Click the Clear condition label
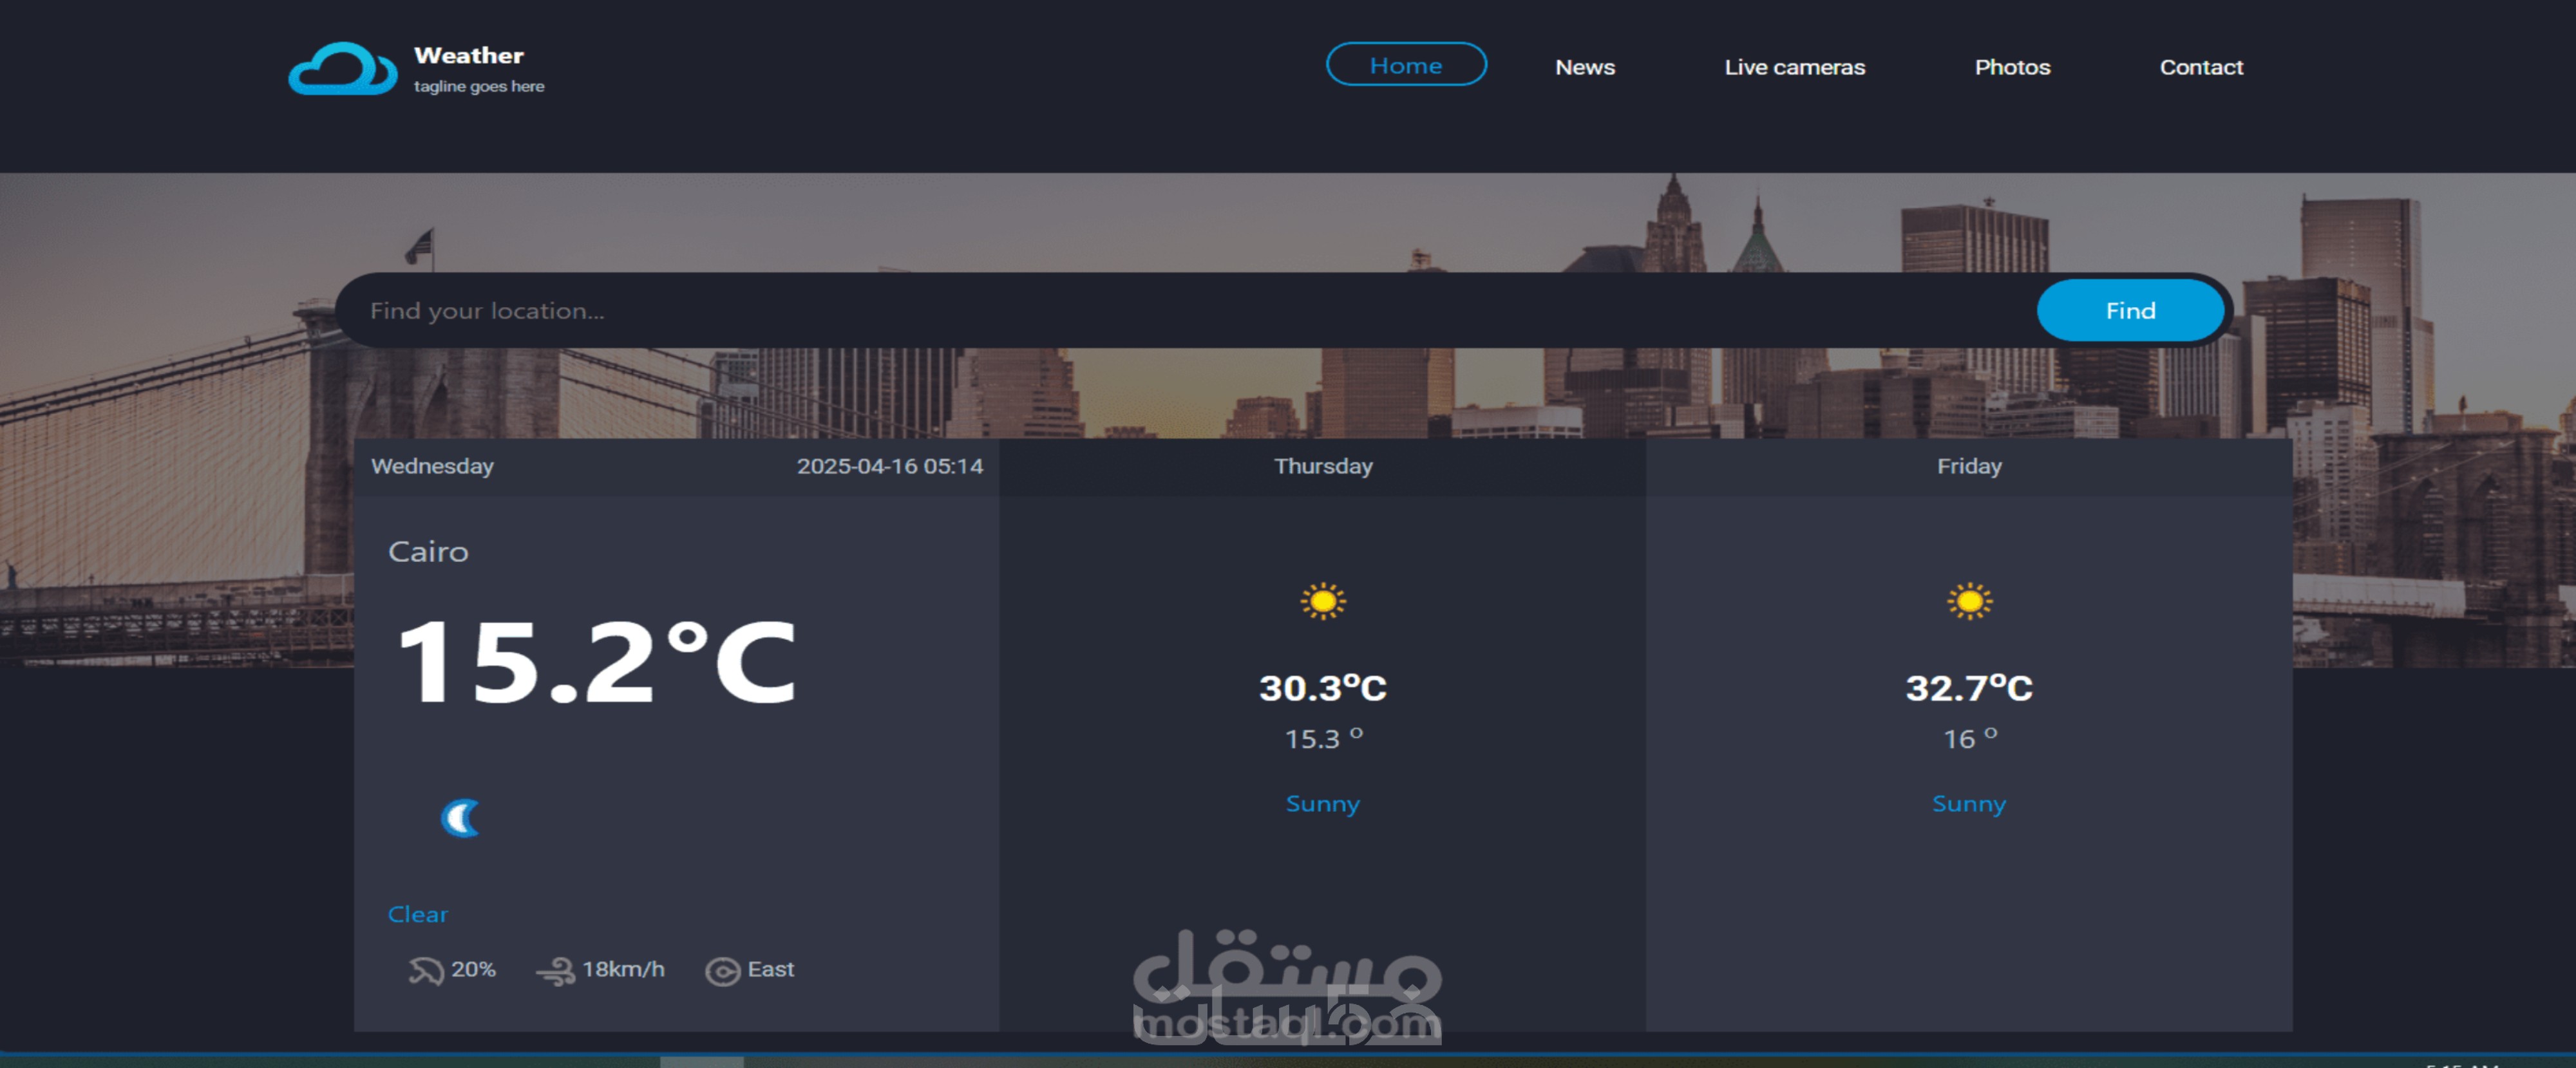This screenshot has height=1068, width=2576. click(x=417, y=914)
